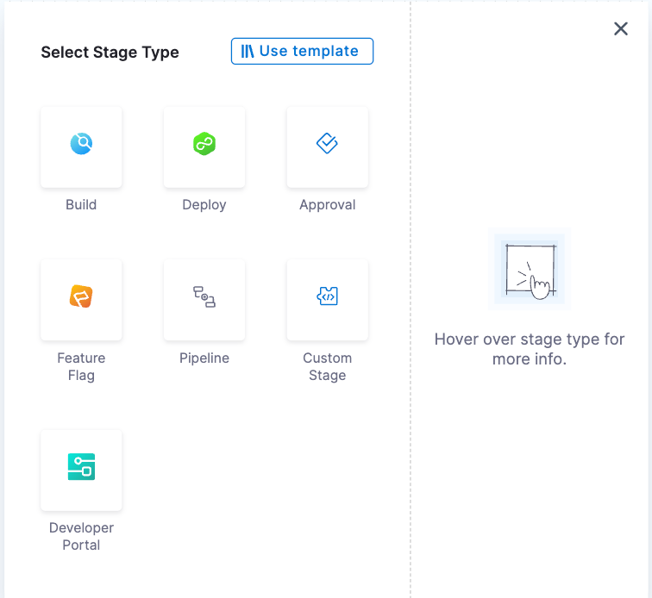652x598 pixels.
Task: Click the Build label text
Action: pyautogui.click(x=81, y=205)
